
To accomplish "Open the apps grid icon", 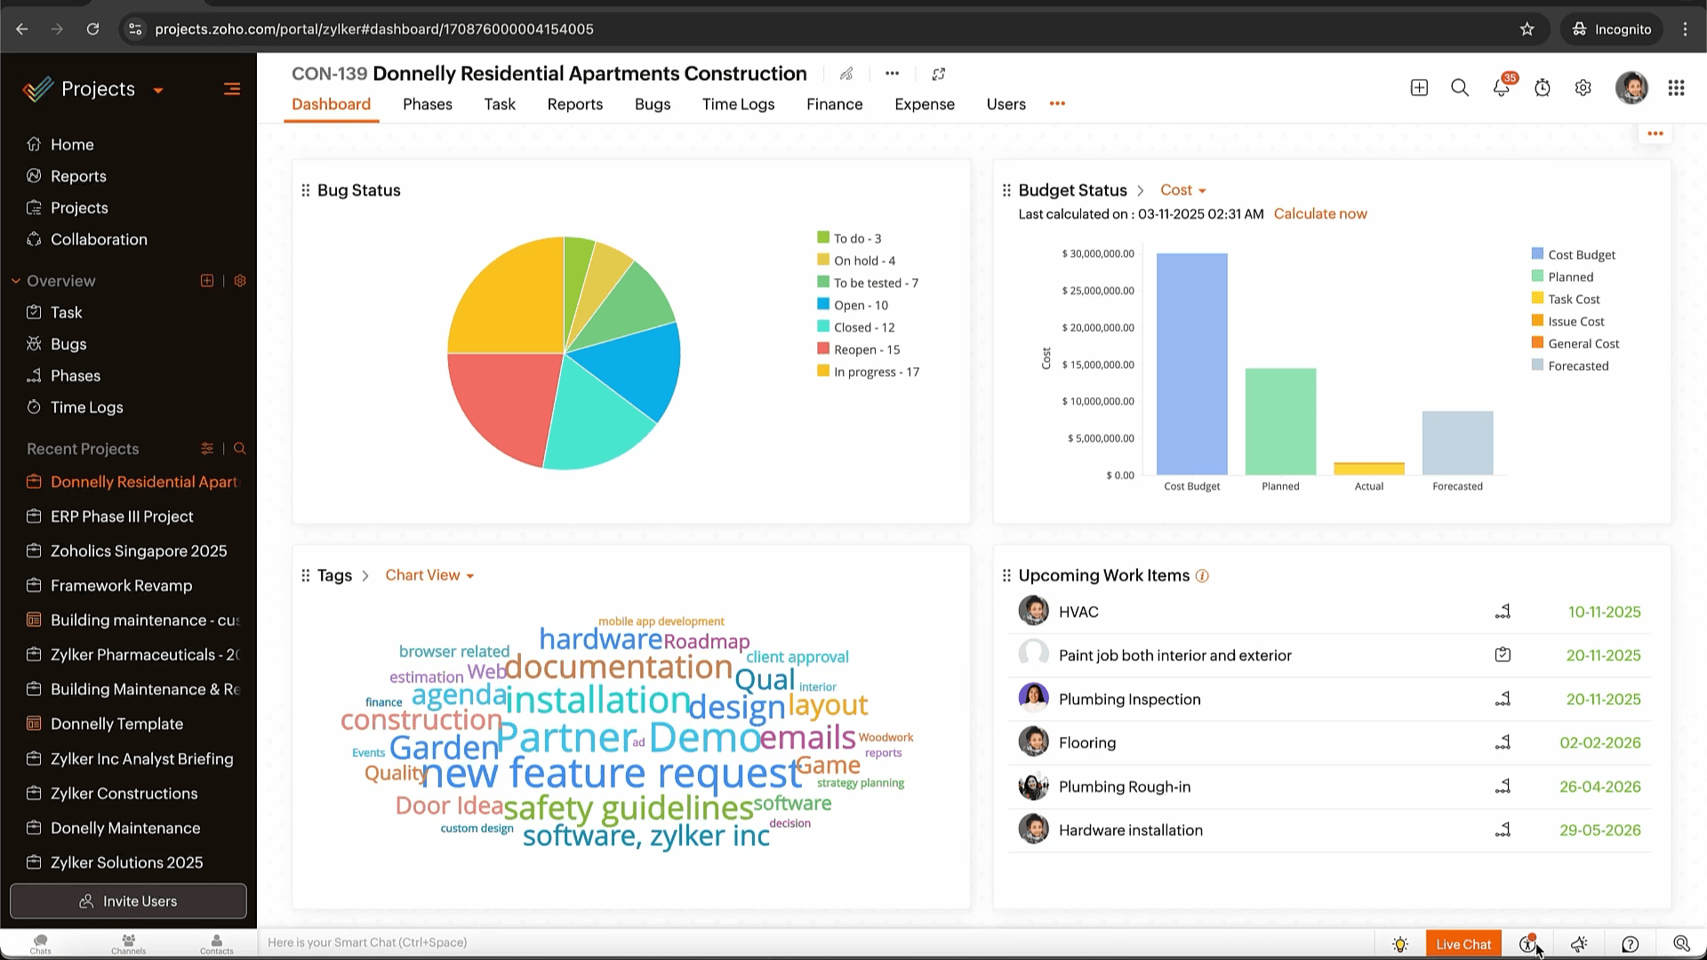I will coord(1676,88).
